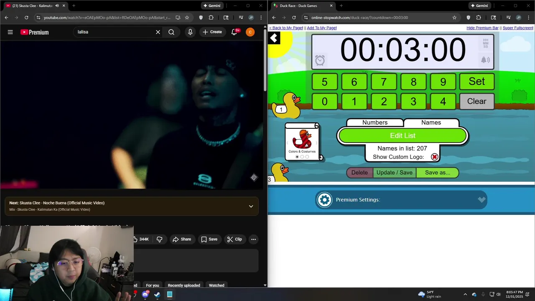The width and height of the screenshot is (535, 301).
Task: Open YouTube notifications bell
Action: 234,32
